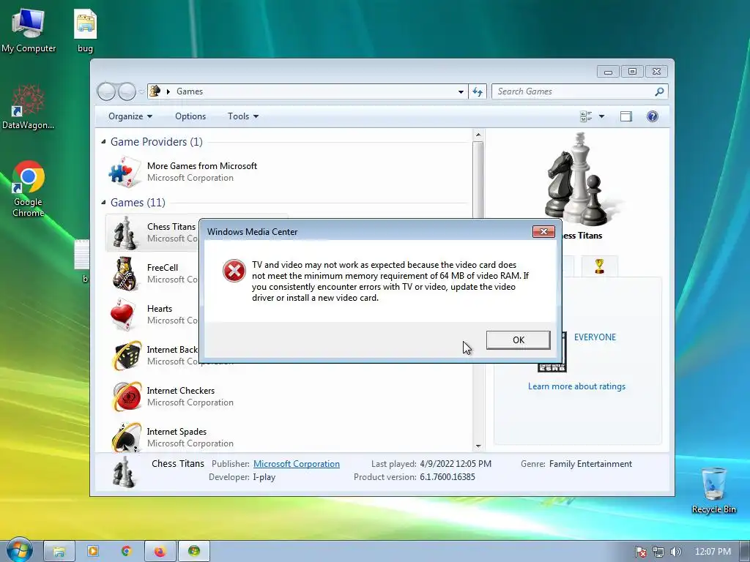Click Learn more about ratings link
750x562 pixels.
[x=576, y=386]
